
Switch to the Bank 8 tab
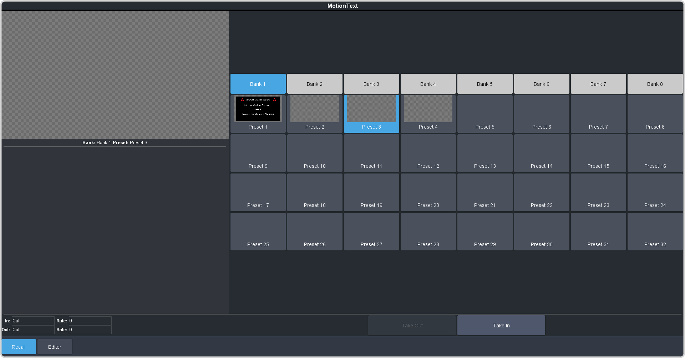tap(655, 84)
